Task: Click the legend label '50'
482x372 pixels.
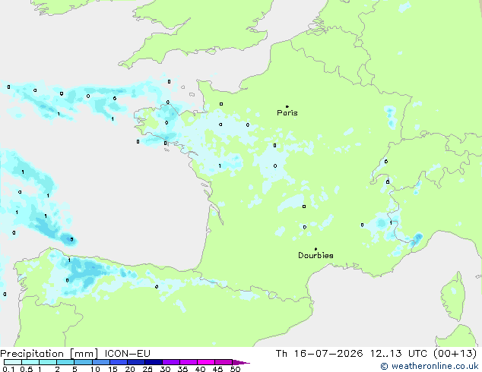Action: click(235, 369)
